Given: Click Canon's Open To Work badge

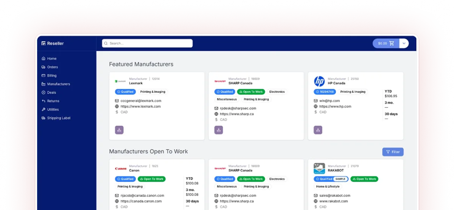Looking at the screenshot, I should click(152, 179).
